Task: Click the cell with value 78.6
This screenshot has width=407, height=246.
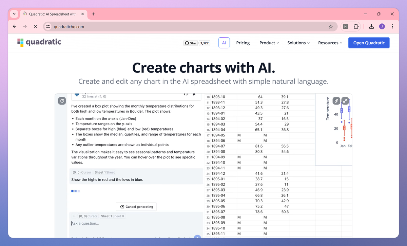Action: [250, 212]
